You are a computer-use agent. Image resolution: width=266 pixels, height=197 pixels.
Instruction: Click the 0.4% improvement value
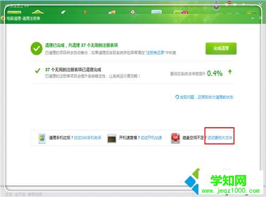coord(215,73)
